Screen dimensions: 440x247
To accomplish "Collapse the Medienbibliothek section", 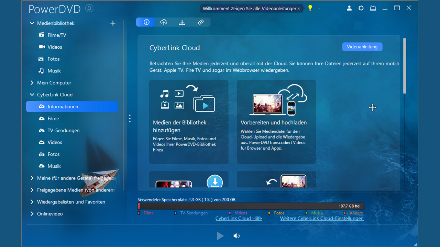I will 32,23.
